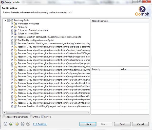Open the Help question mark icon

click(5, 124)
